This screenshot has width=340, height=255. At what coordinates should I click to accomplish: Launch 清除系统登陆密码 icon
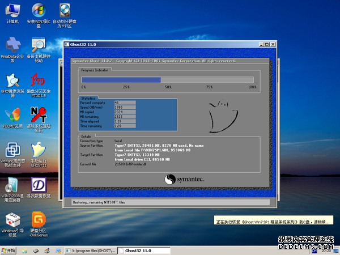click(x=39, y=120)
